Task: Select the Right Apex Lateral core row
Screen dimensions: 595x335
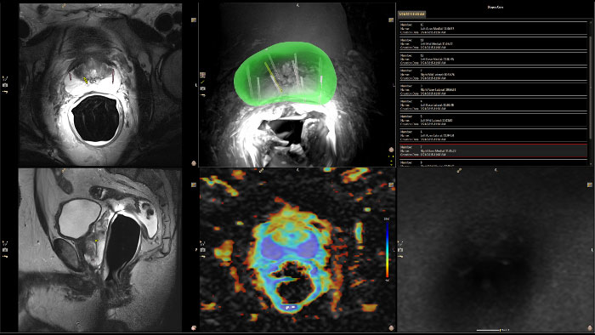Action: (x=493, y=90)
